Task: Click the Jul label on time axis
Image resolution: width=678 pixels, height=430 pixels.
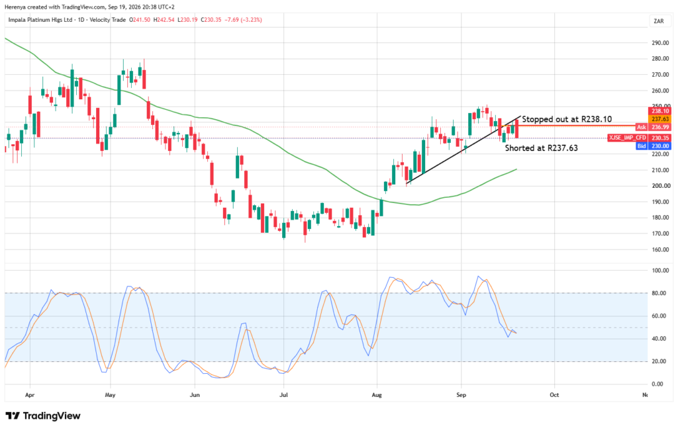Action: [283, 395]
